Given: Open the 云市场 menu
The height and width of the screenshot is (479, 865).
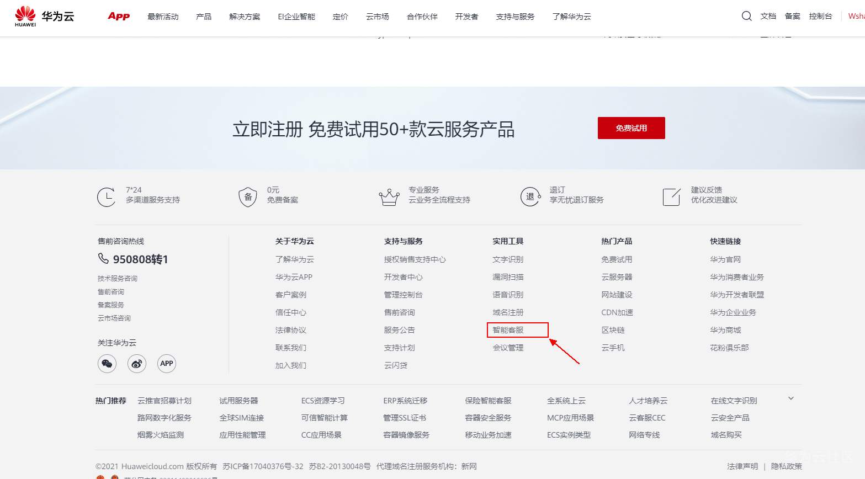Looking at the screenshot, I should coord(378,17).
